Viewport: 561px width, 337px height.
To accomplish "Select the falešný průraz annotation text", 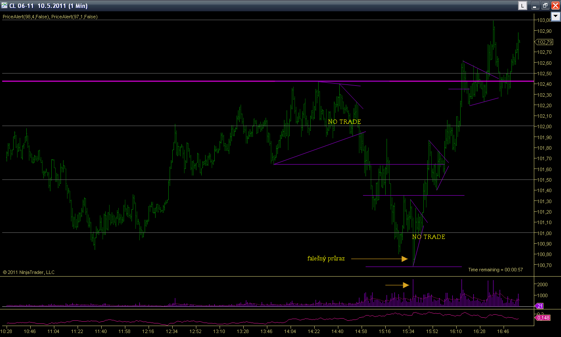I will [x=326, y=259].
